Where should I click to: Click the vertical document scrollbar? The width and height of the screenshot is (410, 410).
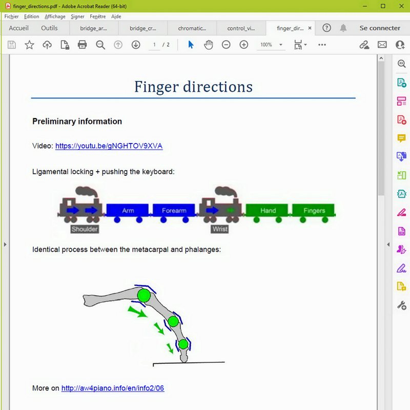381,128
